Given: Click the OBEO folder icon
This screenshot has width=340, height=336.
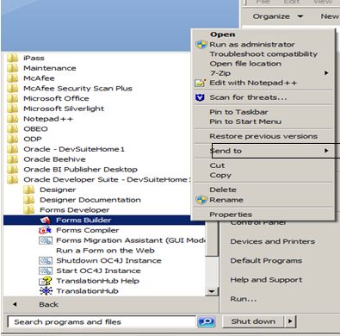Looking at the screenshot, I should click(x=13, y=128).
